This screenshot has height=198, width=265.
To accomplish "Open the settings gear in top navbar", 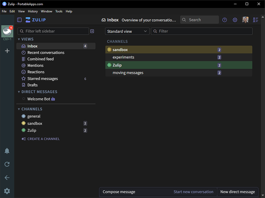I will pos(235,20).
